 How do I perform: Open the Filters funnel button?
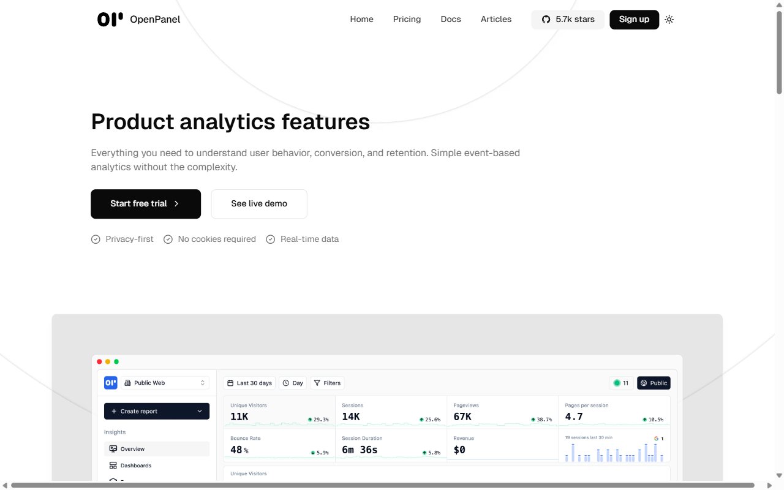click(327, 383)
